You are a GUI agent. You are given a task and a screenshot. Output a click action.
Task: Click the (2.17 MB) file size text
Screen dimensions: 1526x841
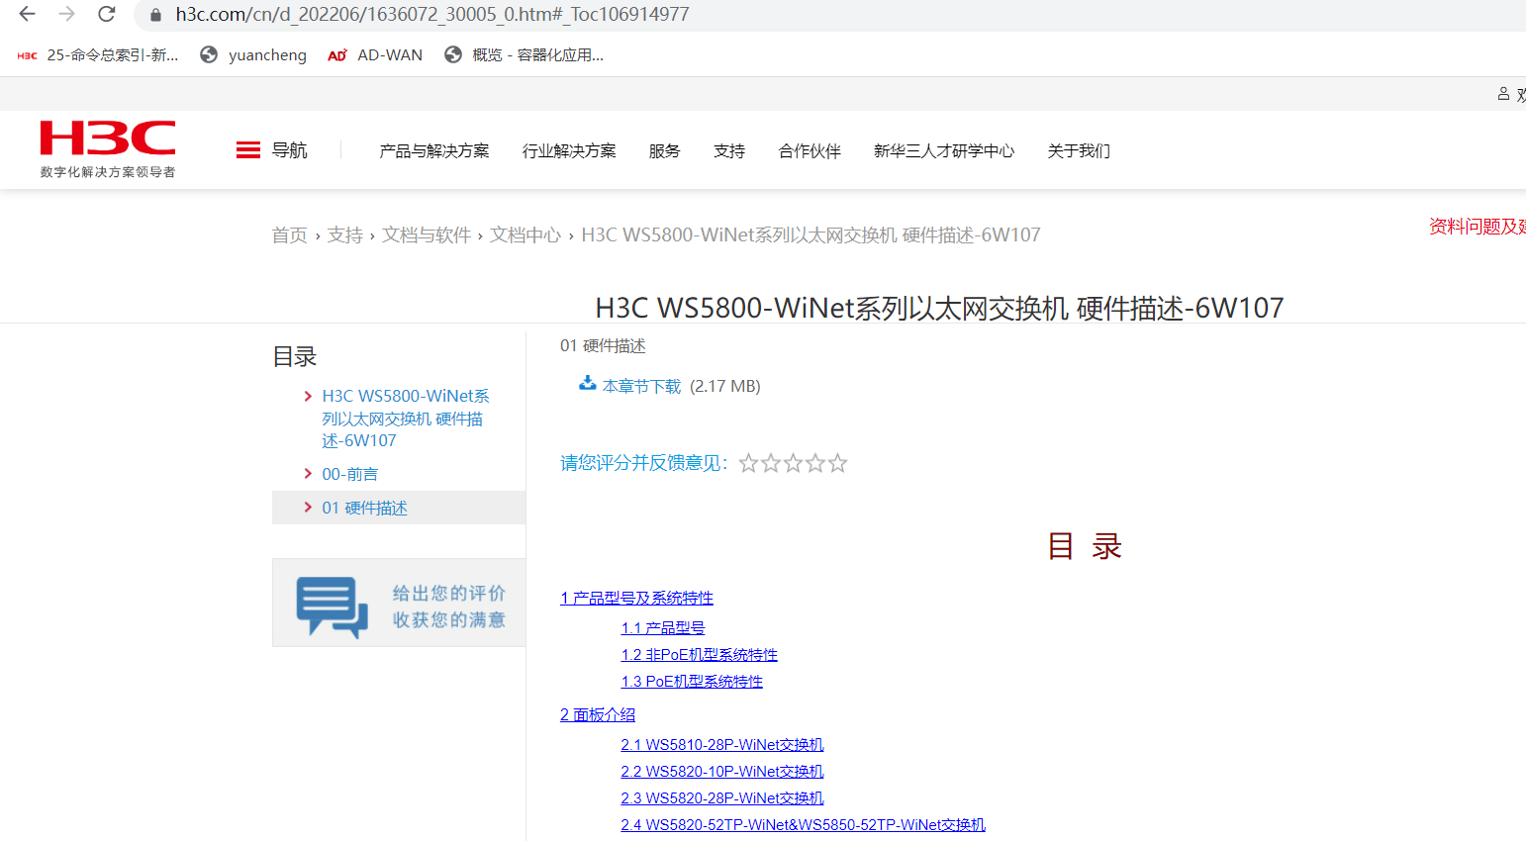[725, 386]
